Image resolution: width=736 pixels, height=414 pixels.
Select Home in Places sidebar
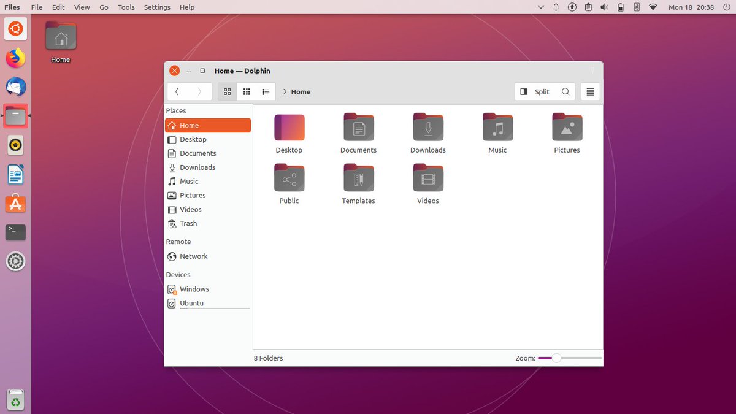208,125
